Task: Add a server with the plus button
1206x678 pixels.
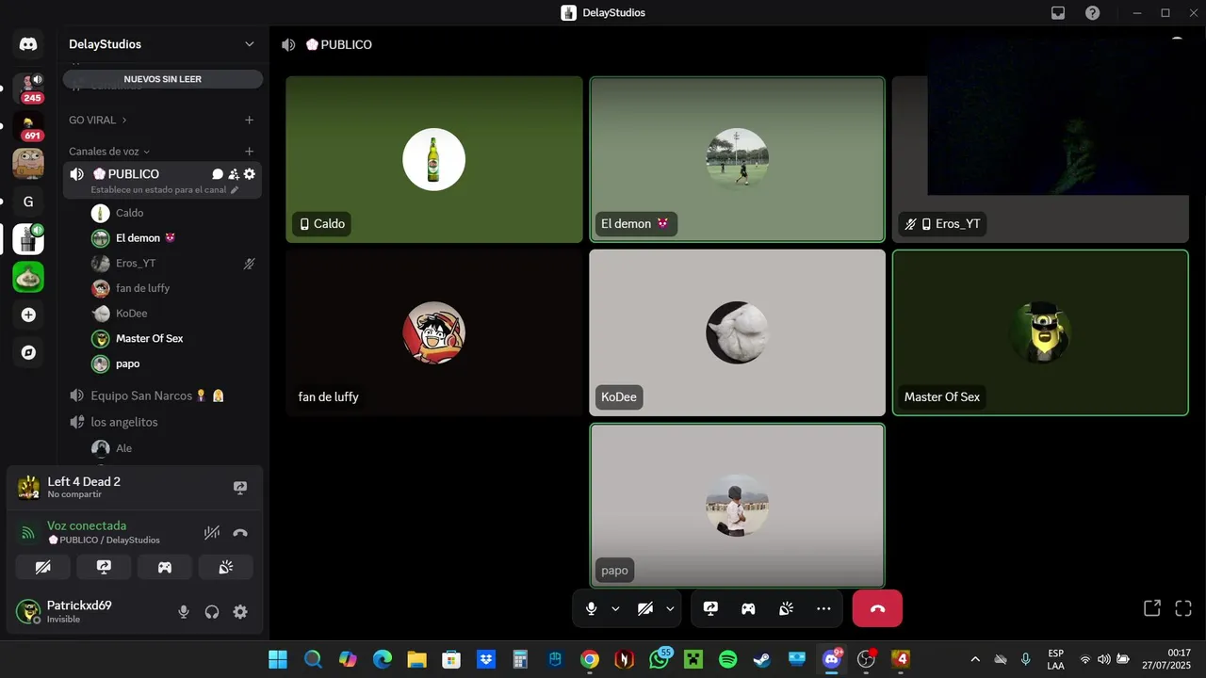Action: (x=28, y=315)
